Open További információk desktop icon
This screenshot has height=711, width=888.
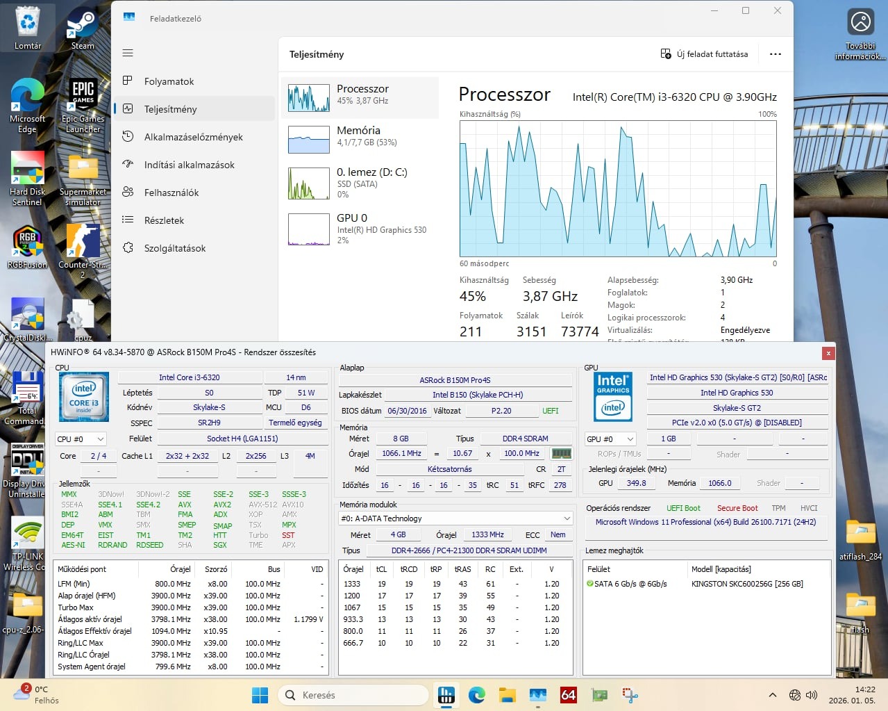(x=860, y=35)
